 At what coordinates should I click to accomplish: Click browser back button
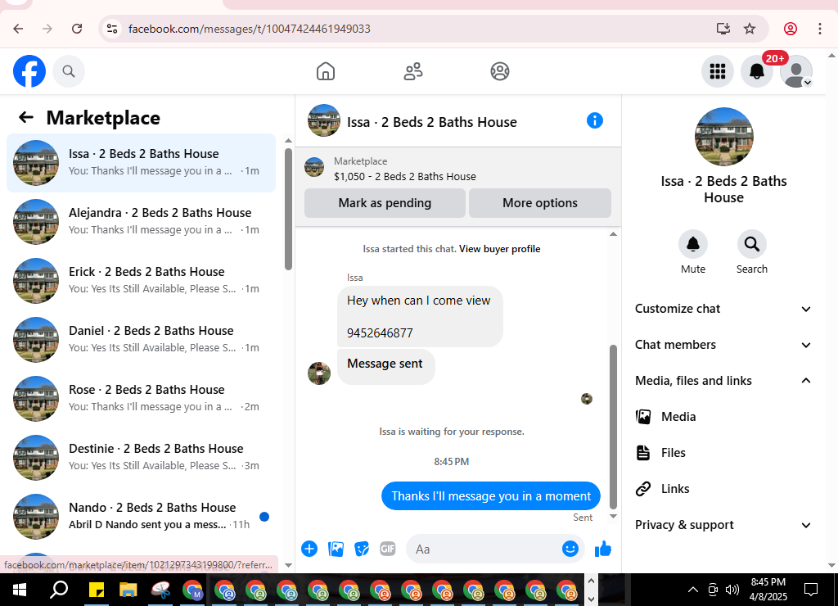pos(18,29)
